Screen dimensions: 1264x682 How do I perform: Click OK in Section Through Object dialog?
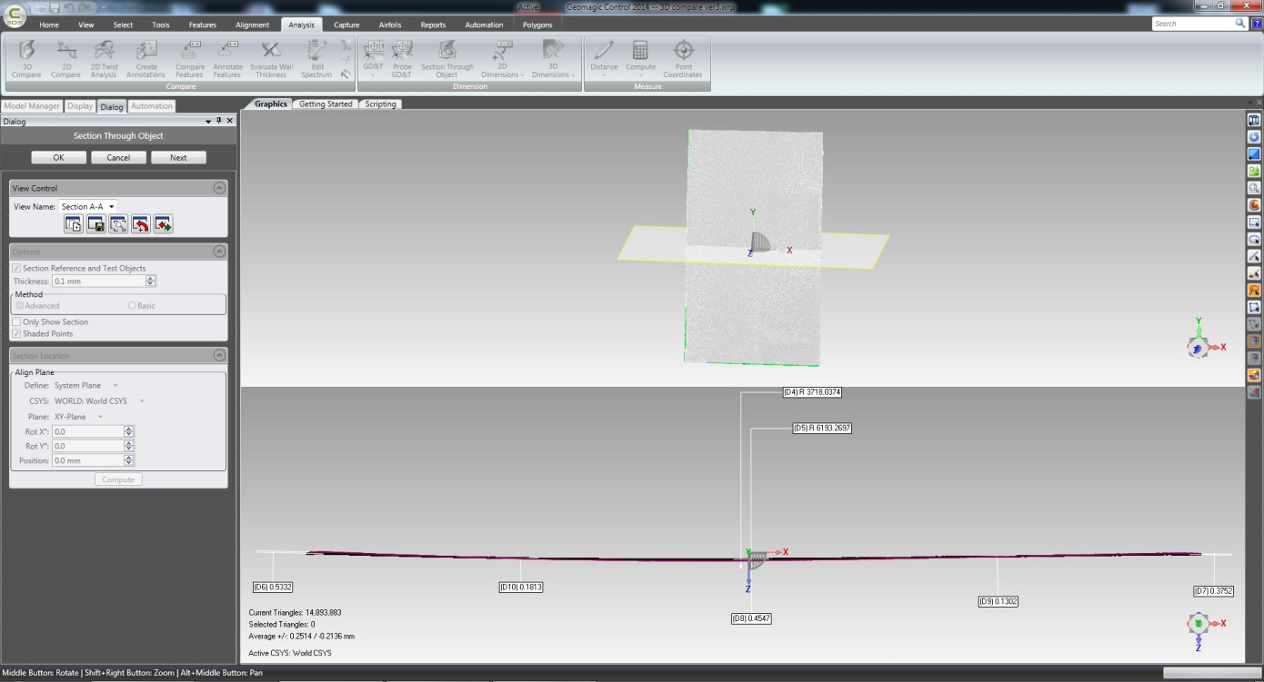click(x=58, y=157)
